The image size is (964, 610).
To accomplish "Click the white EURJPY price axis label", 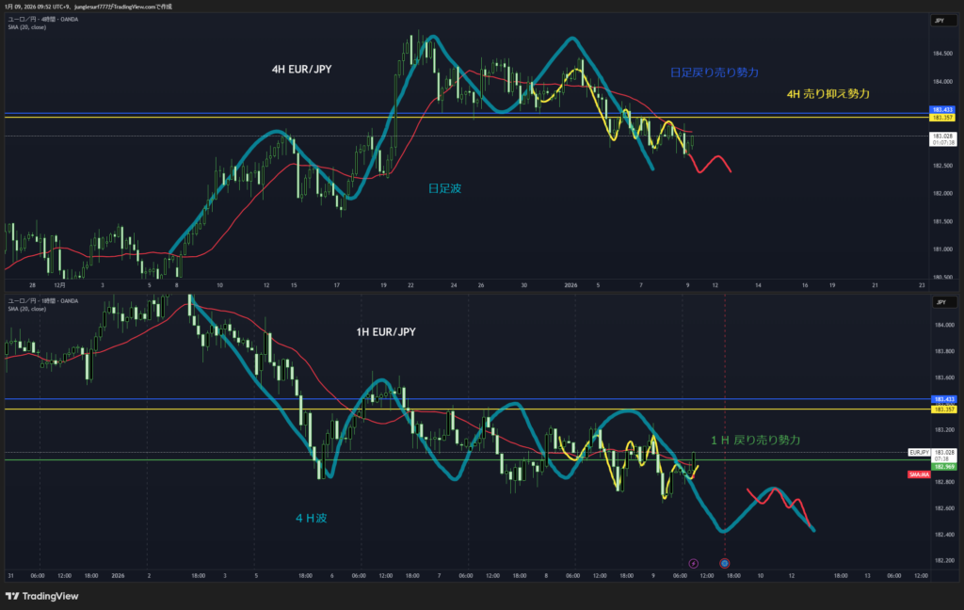I will point(919,453).
